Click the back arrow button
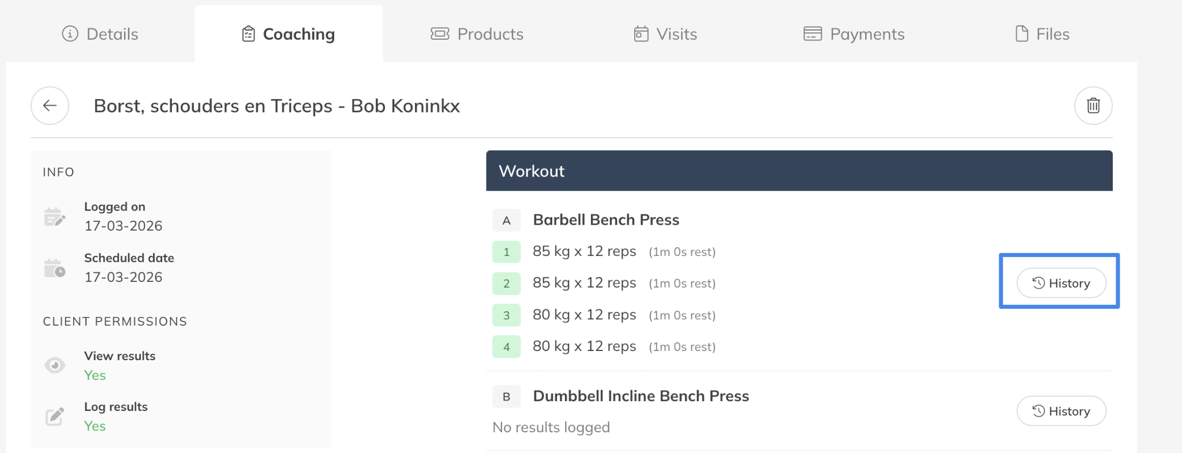 pyautogui.click(x=50, y=105)
